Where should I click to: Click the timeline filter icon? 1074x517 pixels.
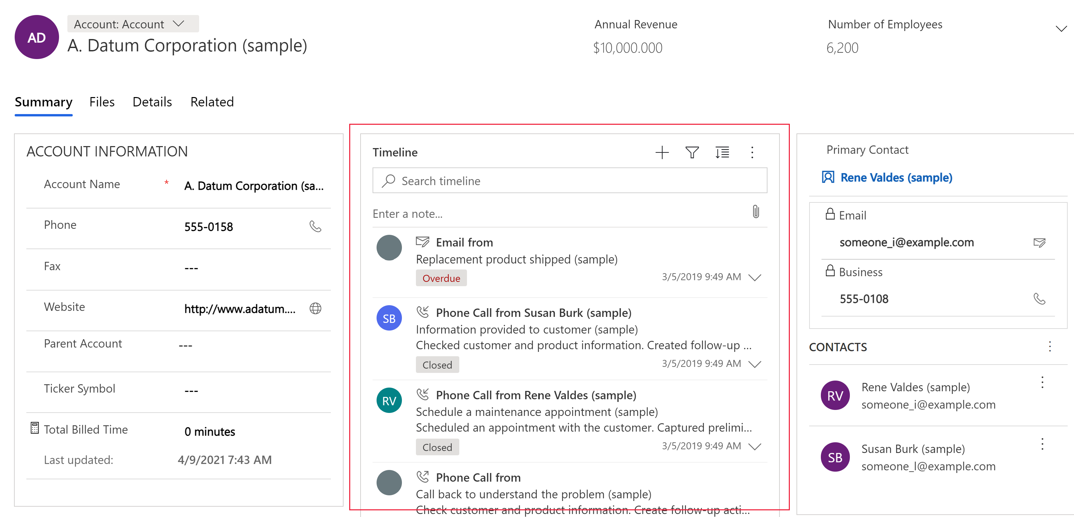692,152
